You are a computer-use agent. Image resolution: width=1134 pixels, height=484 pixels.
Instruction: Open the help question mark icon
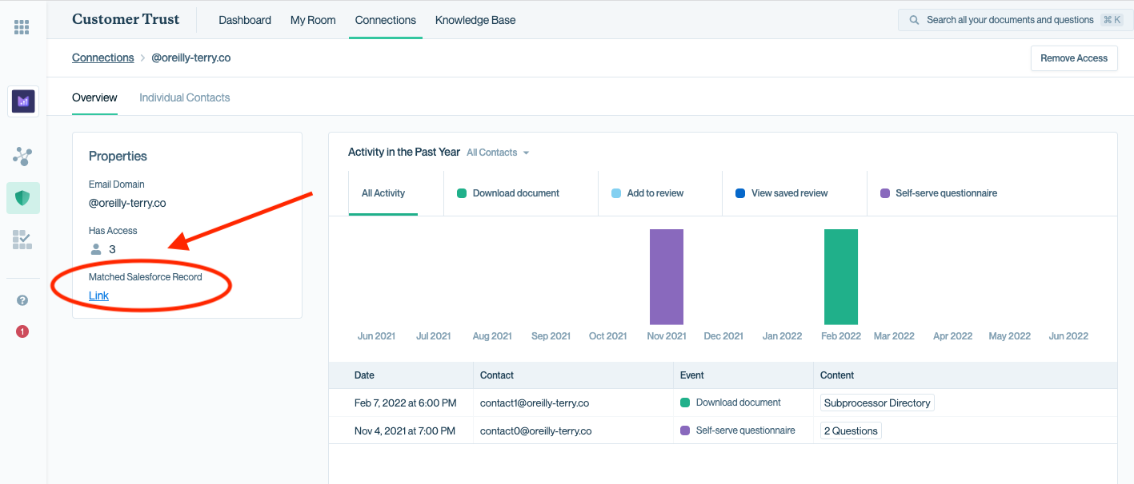[22, 300]
